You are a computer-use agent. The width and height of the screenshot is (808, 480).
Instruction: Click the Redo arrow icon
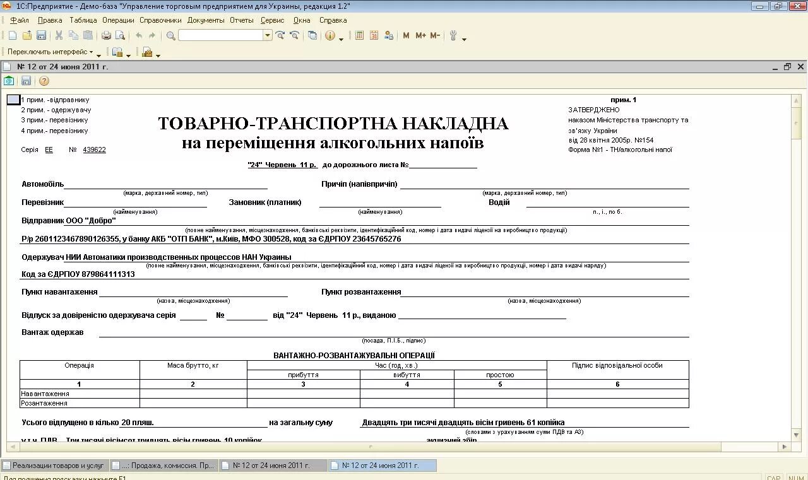[152, 36]
